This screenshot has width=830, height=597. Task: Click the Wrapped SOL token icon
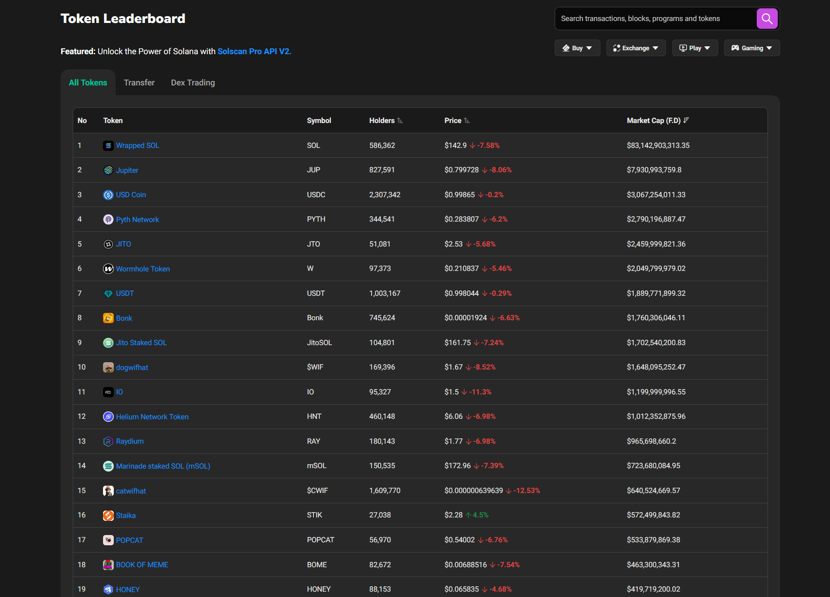[x=108, y=145]
